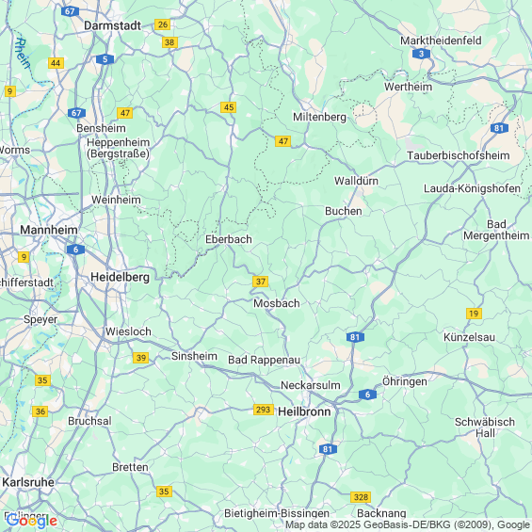Click the Rhein river label
This screenshot has height=532, width=532.
tap(23, 54)
